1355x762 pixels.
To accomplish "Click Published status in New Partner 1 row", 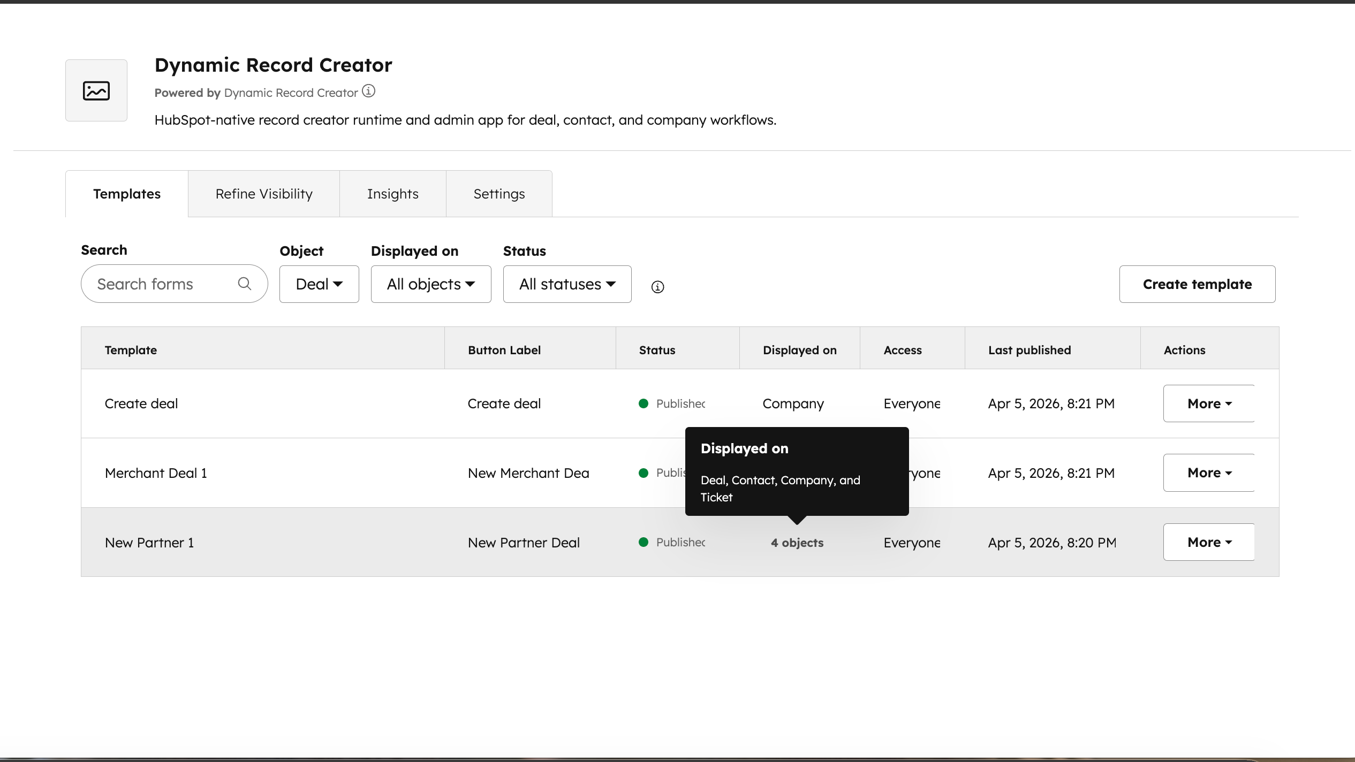I will tap(672, 542).
